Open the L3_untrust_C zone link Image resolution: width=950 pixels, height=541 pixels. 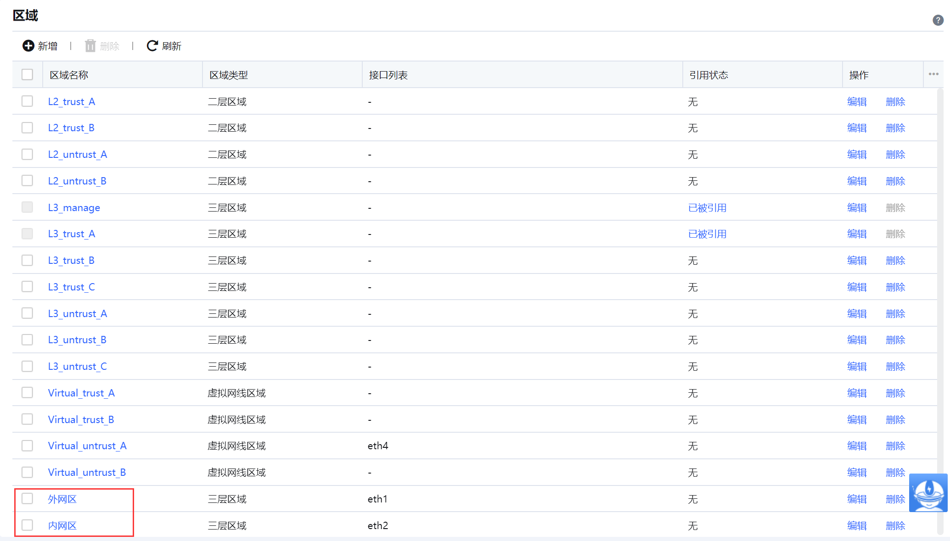pos(77,366)
